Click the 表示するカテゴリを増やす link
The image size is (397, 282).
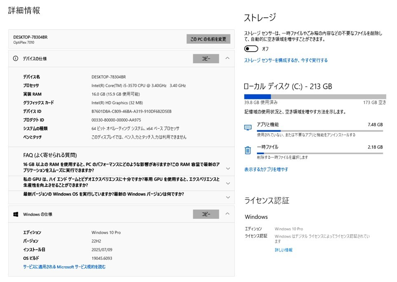pyautogui.click(x=266, y=169)
